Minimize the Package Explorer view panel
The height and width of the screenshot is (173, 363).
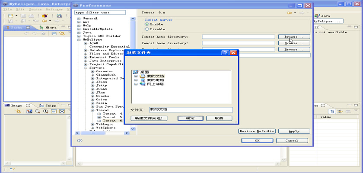[x=64, y=27]
